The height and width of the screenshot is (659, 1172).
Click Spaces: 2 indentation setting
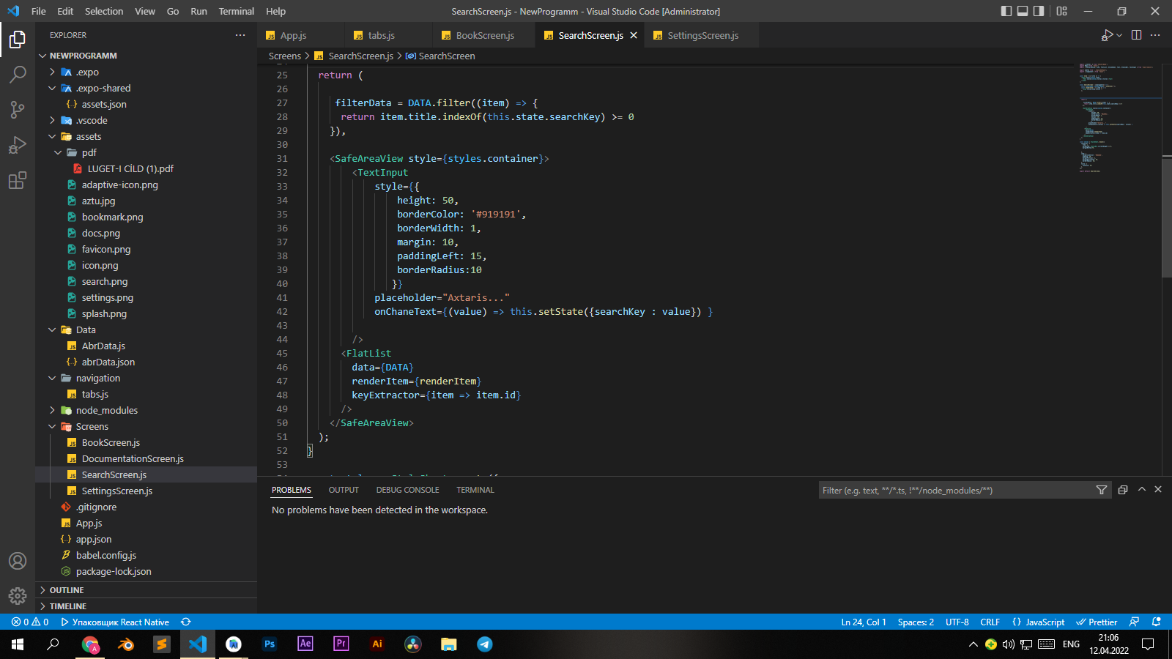pos(916,622)
